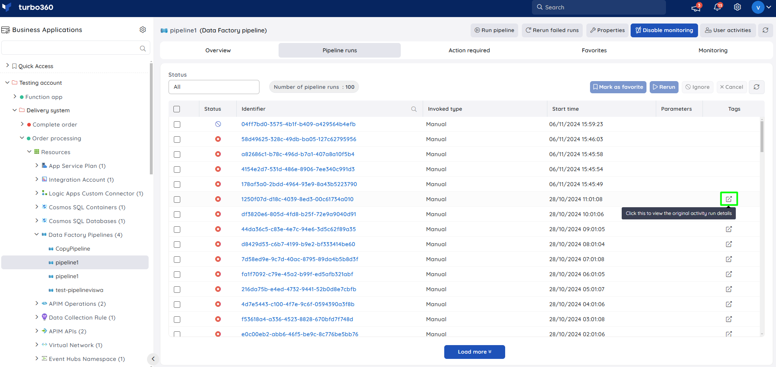The width and height of the screenshot is (776, 367).
Task: Open the Monitoring tab
Action: [713, 50]
